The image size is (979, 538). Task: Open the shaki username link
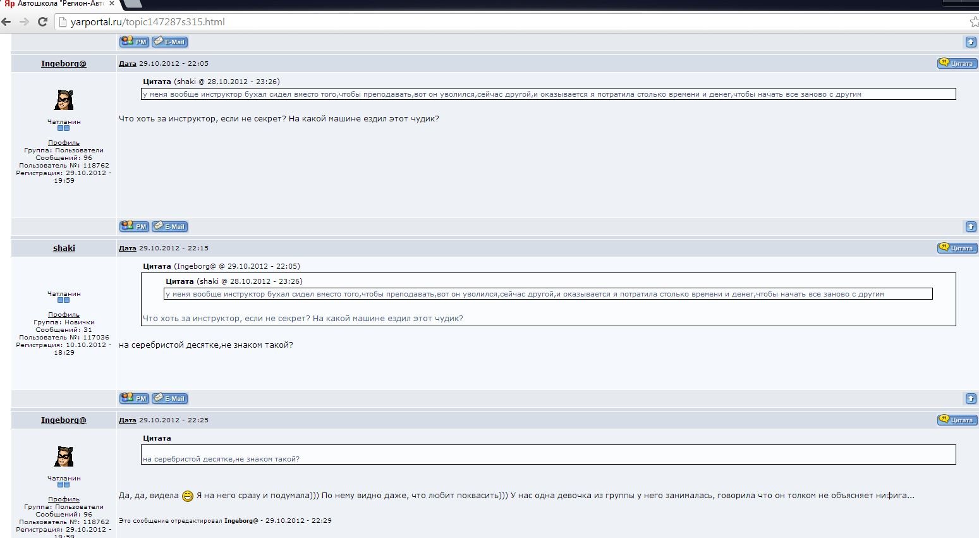tap(64, 248)
